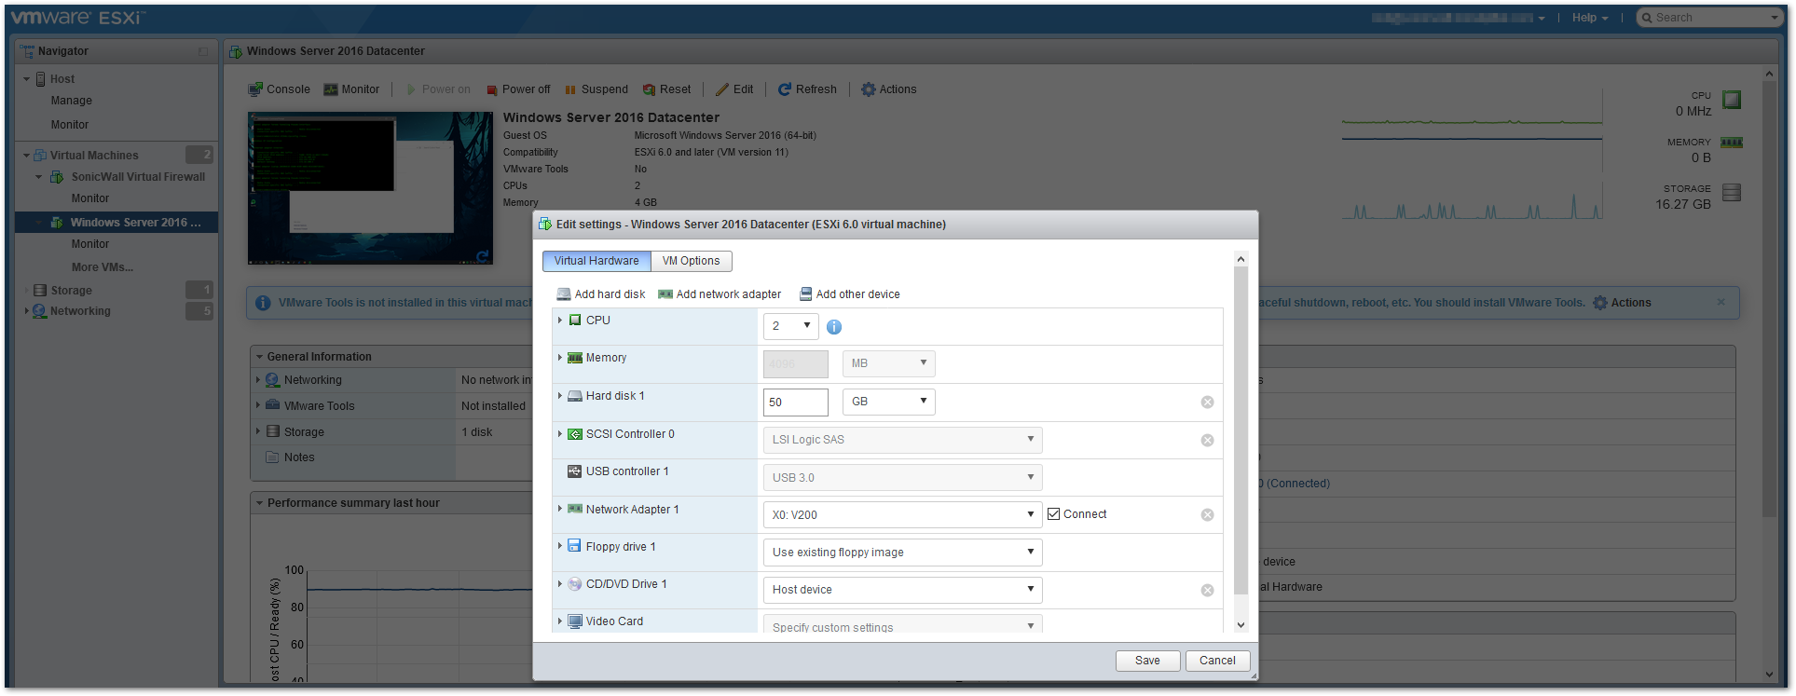Image resolution: width=1796 pixels, height=696 pixels.
Task: Select Host in the Navigator
Action: 62,79
